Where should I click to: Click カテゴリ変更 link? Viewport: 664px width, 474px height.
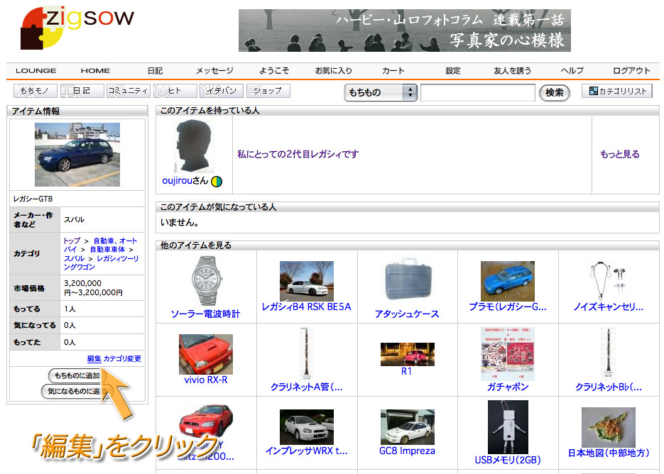(122, 358)
